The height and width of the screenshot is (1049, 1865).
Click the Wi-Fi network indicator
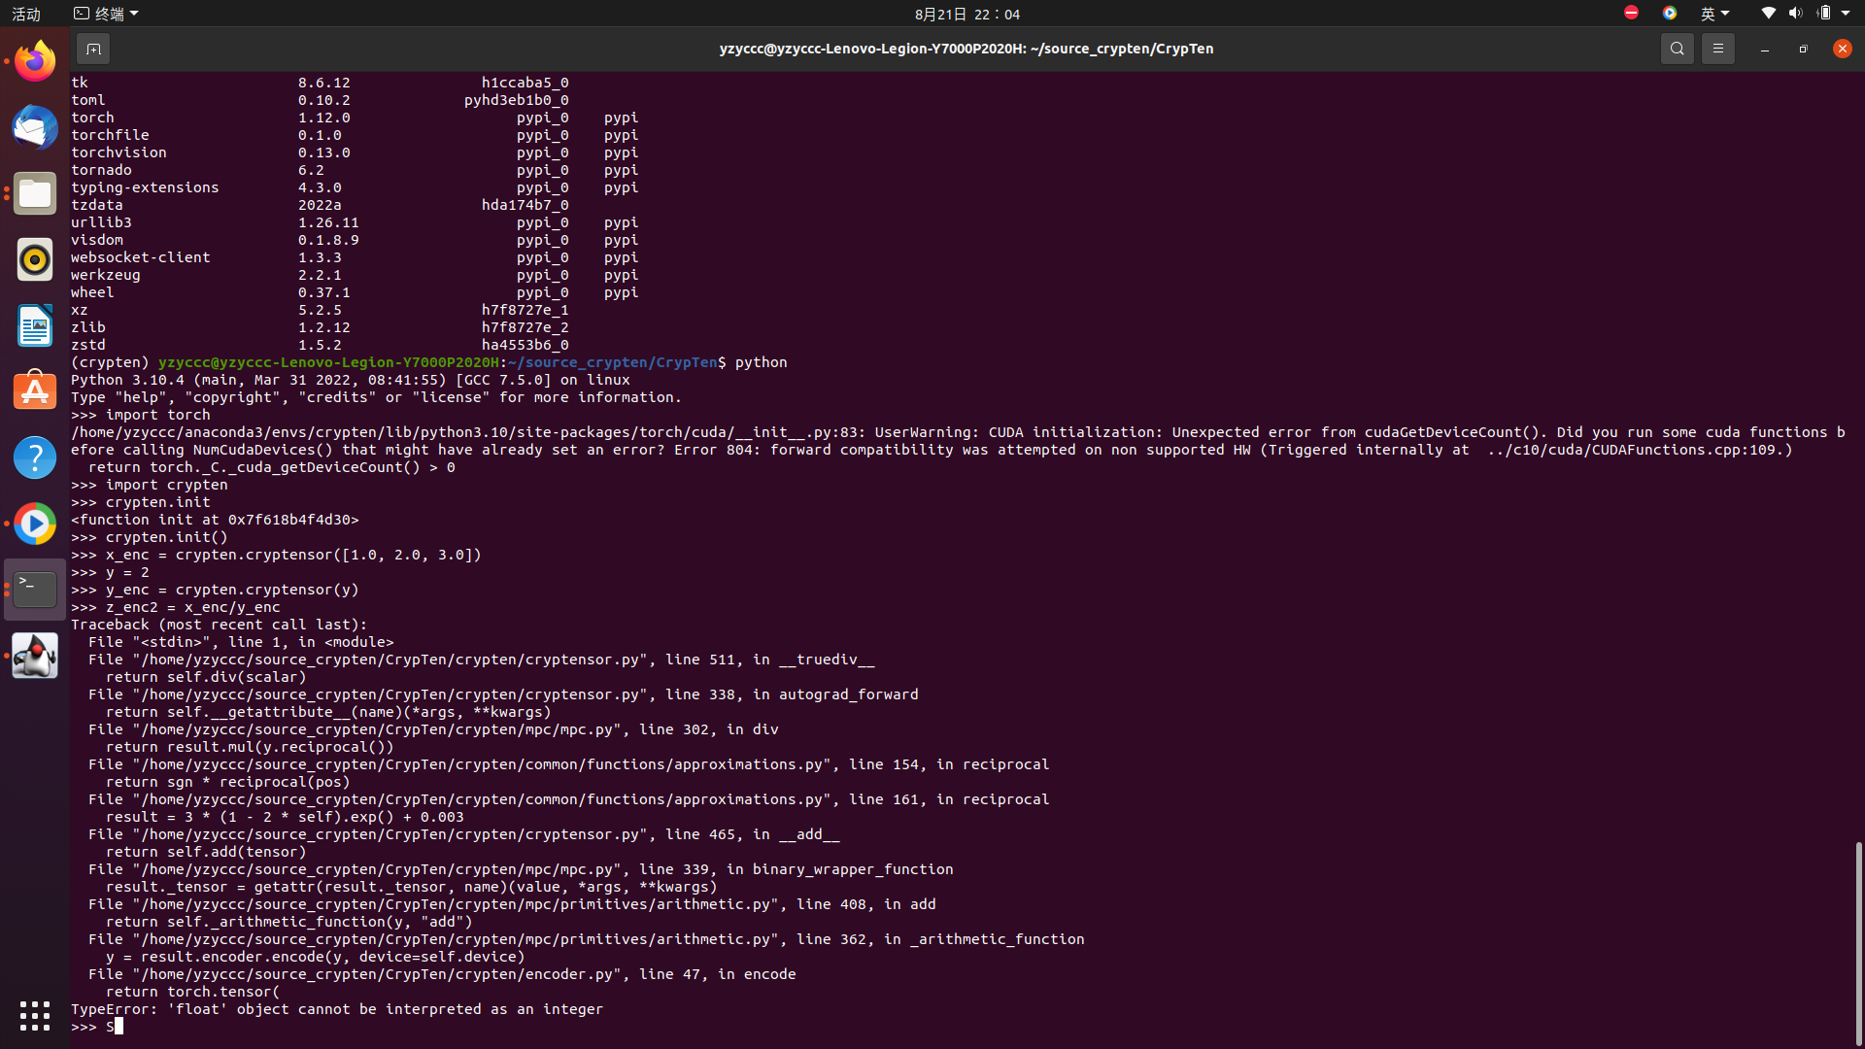1768,14
